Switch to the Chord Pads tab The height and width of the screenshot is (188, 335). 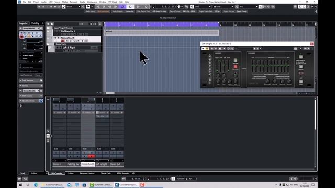pos(106,173)
